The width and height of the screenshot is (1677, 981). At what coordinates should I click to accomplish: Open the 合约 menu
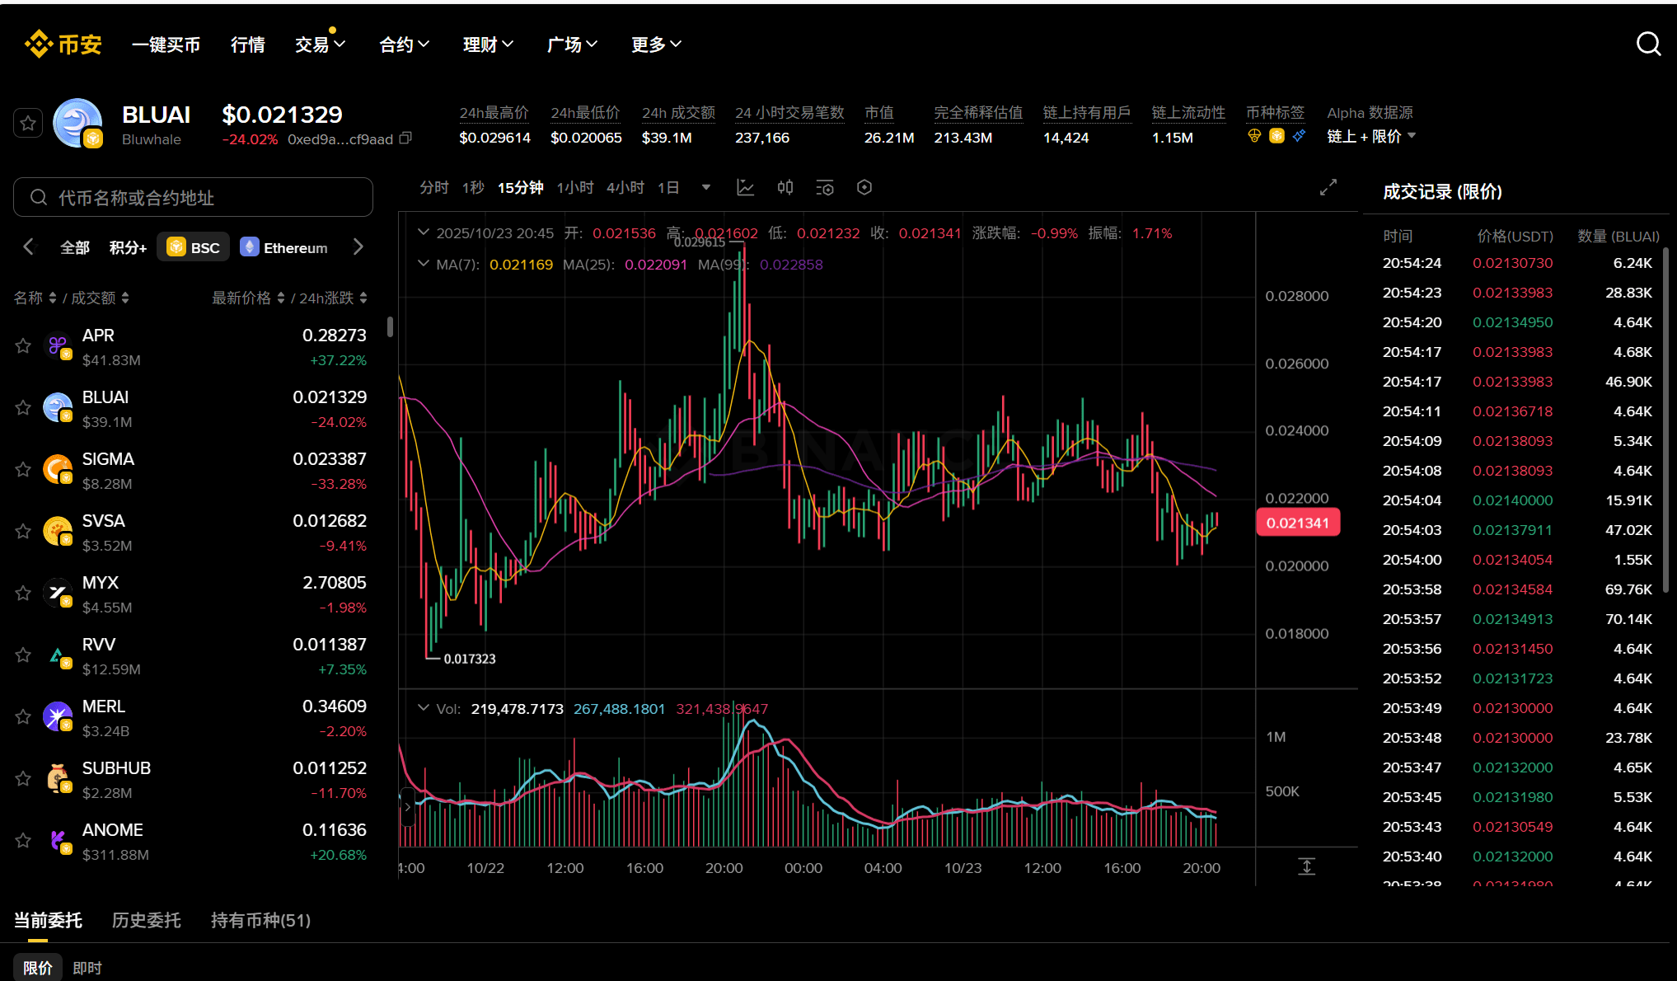404,45
